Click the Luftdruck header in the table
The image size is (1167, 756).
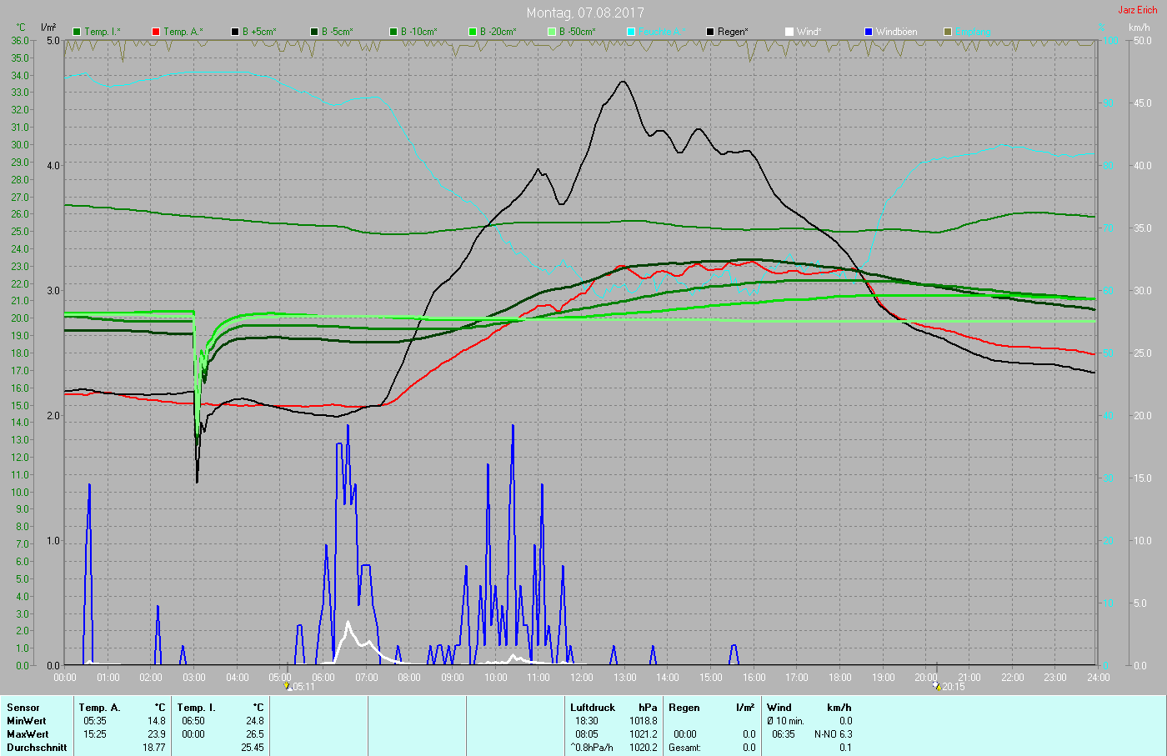[593, 708]
